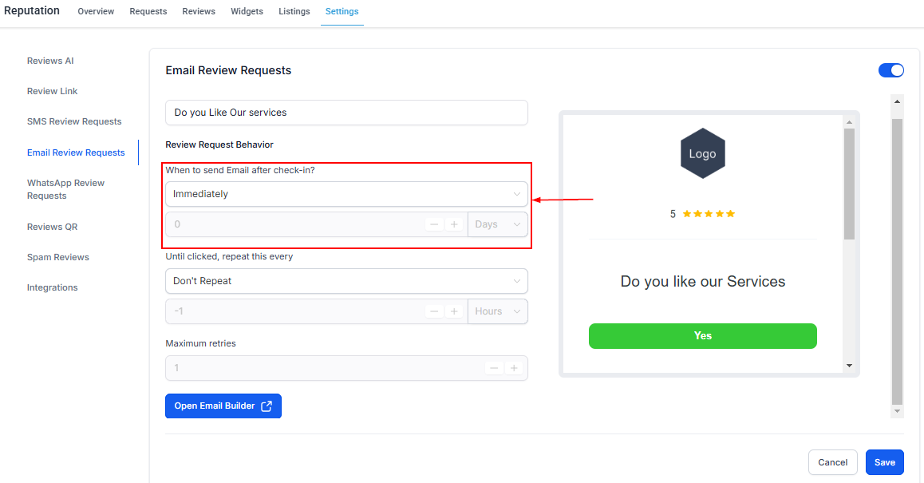The image size is (924, 483).
Task: Click plus stepper beside the Days unit
Action: (x=454, y=224)
